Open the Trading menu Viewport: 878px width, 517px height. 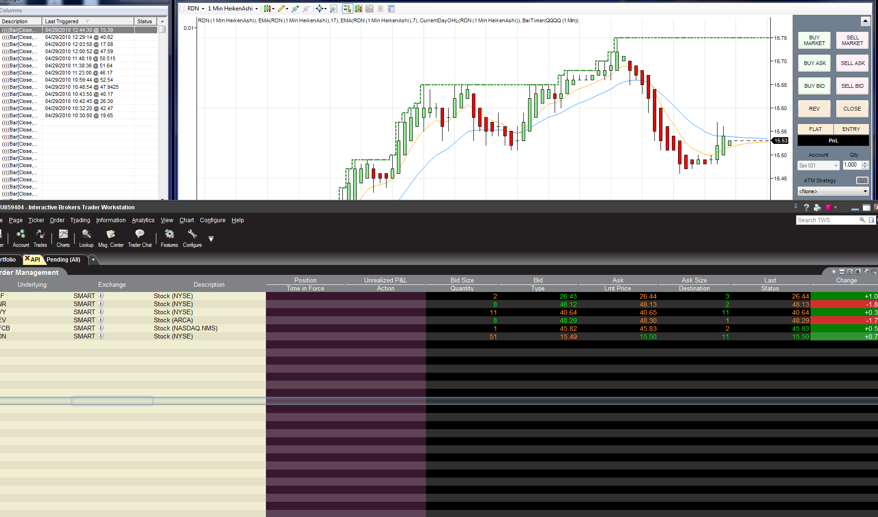[80, 220]
